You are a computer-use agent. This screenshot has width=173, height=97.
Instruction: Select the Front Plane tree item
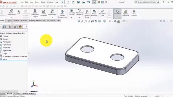7,45
